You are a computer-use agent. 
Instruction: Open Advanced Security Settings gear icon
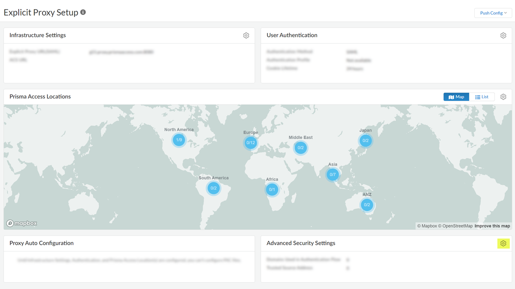tap(503, 243)
